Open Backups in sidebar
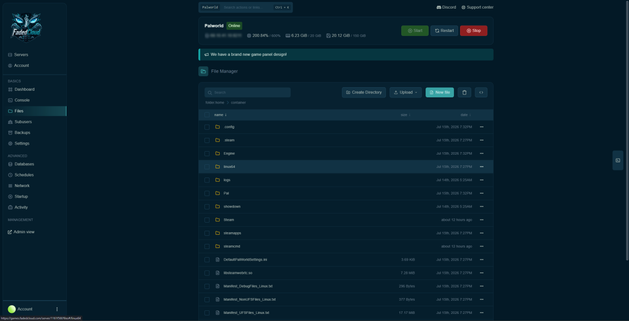 (22, 132)
